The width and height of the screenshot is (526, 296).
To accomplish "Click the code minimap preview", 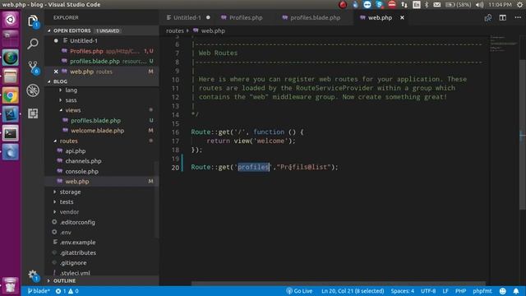I will point(504,44).
